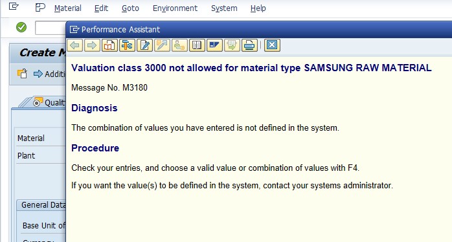Click the forward arrow in Performance Assistant
Viewport: 452px width, 242px height.
[x=92, y=45]
